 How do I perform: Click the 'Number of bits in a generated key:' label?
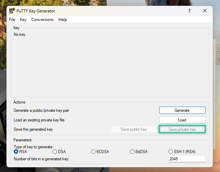click(x=42, y=159)
